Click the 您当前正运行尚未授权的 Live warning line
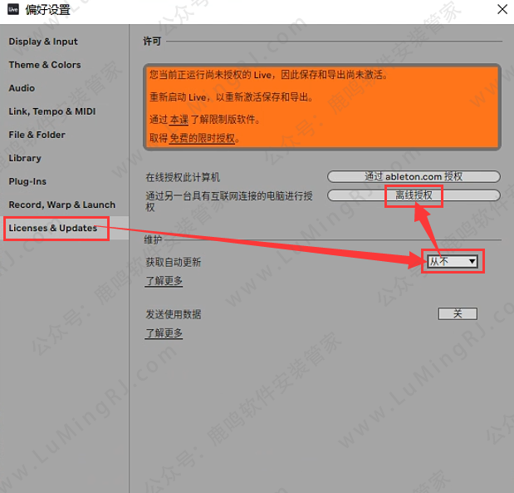514x493 pixels. (x=268, y=75)
